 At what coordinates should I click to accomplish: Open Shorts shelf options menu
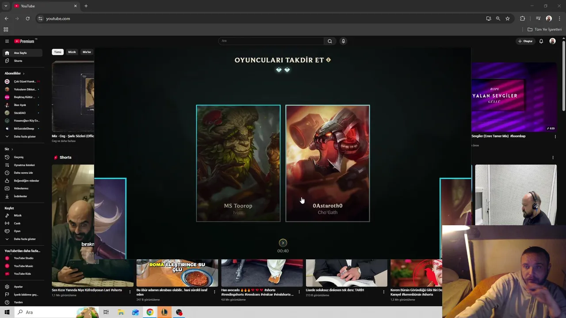tap(553, 158)
